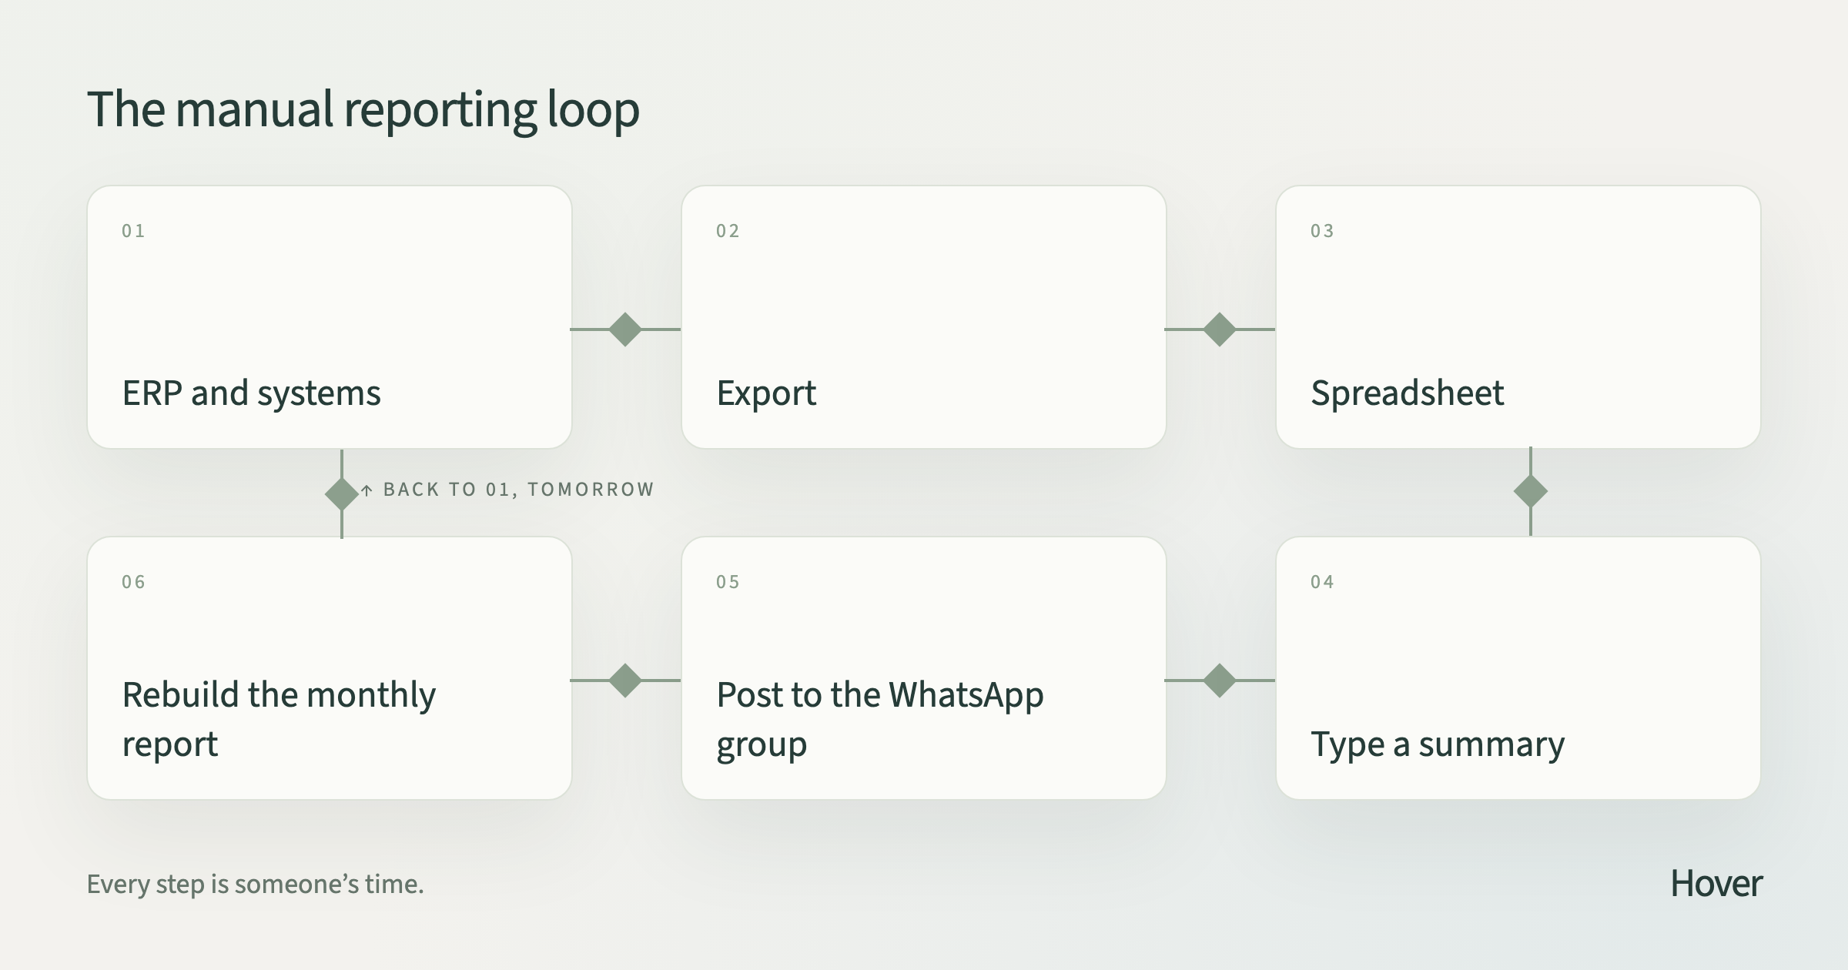Select the 'Export' step card
This screenshot has width=1848, height=970.
click(x=924, y=317)
